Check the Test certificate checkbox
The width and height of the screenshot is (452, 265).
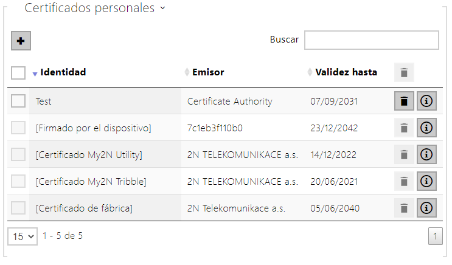pyautogui.click(x=18, y=101)
